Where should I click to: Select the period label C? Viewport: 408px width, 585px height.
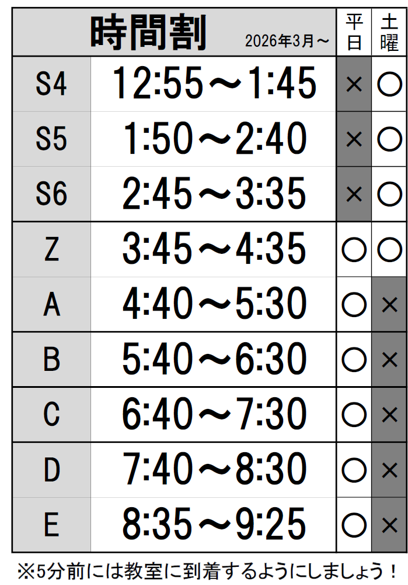tap(51, 414)
